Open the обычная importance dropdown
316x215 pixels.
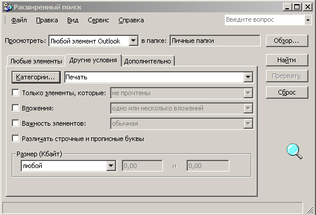pos(248,123)
